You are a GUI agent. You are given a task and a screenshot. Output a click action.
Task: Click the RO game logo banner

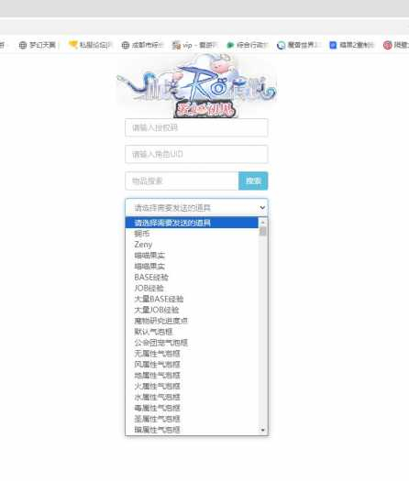point(196,86)
